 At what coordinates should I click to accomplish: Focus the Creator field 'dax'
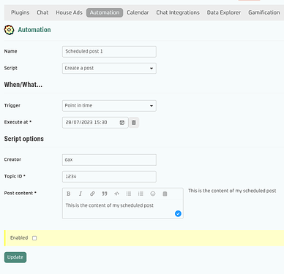click(109, 160)
